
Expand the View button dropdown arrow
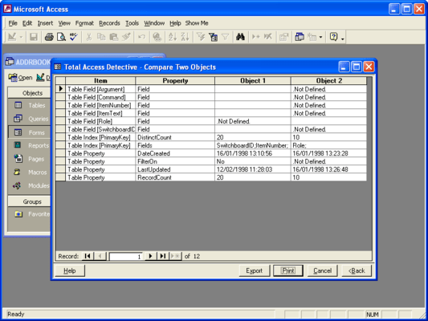click(x=21, y=37)
